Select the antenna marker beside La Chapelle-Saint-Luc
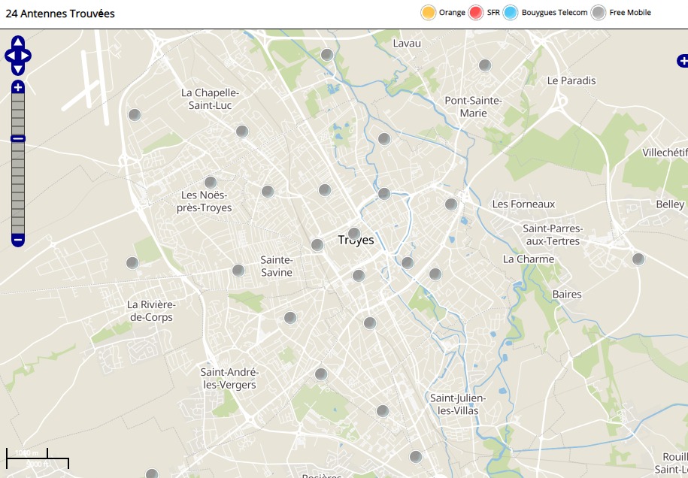The height and width of the screenshot is (478, 688). point(242,132)
